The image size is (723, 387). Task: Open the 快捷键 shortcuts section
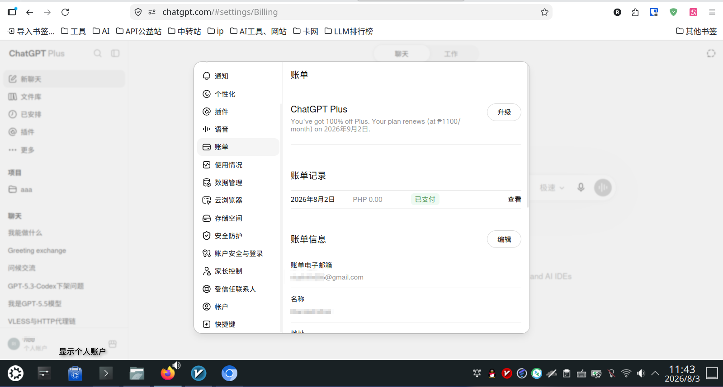(x=238, y=324)
